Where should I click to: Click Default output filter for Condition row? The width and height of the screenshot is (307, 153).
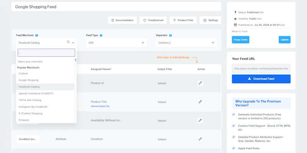tap(162, 140)
